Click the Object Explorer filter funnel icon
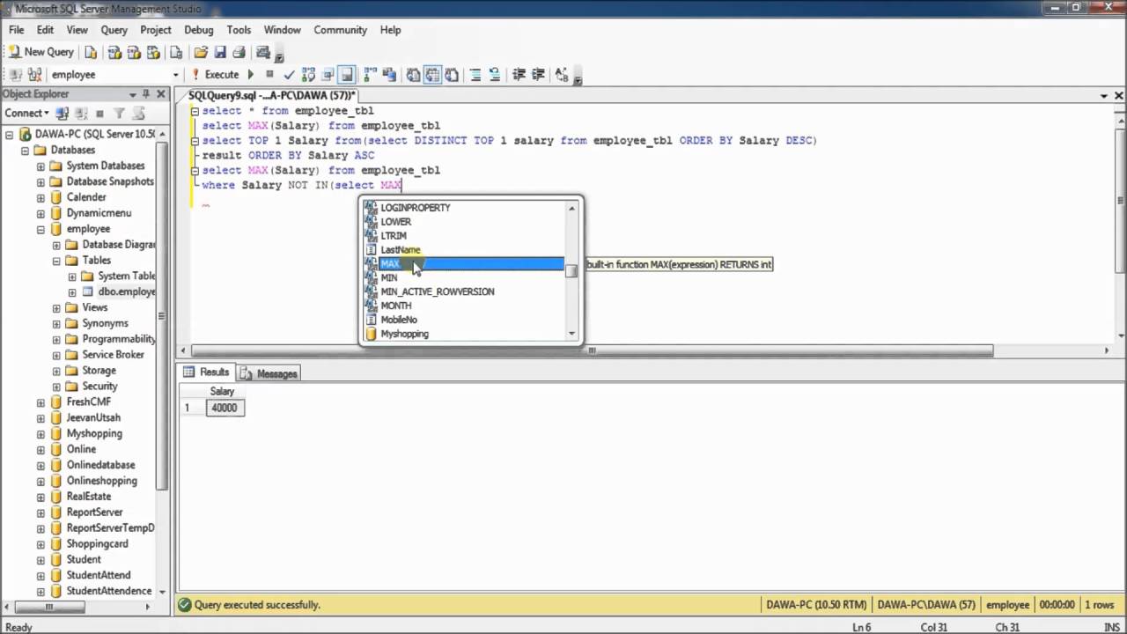 pos(119,114)
